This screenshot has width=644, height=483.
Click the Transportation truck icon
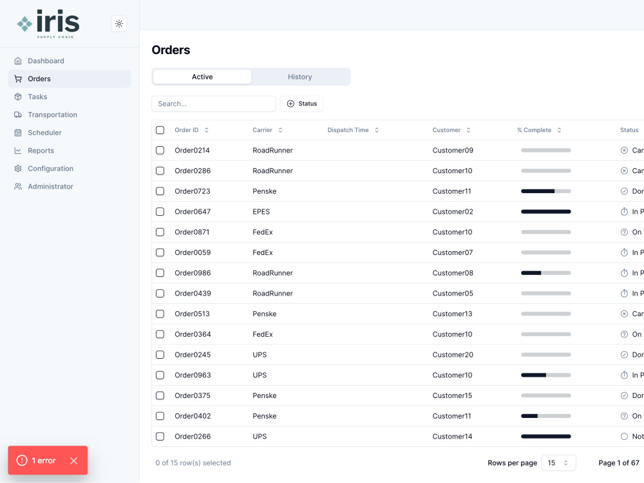pyautogui.click(x=18, y=115)
